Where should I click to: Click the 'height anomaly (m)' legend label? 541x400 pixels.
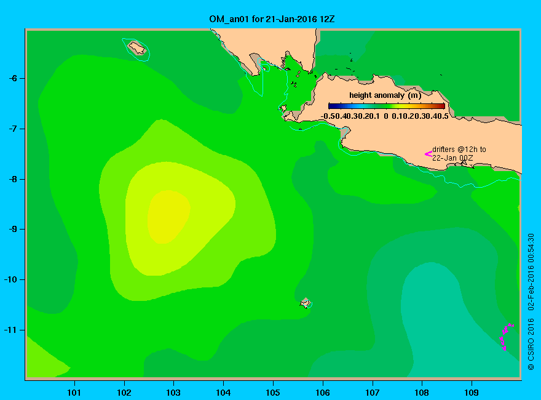click(x=385, y=95)
